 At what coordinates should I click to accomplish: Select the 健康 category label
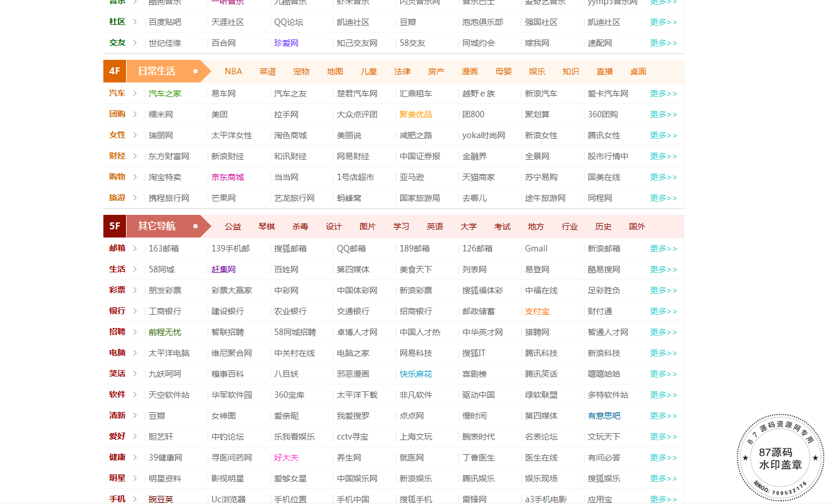pyautogui.click(x=117, y=458)
